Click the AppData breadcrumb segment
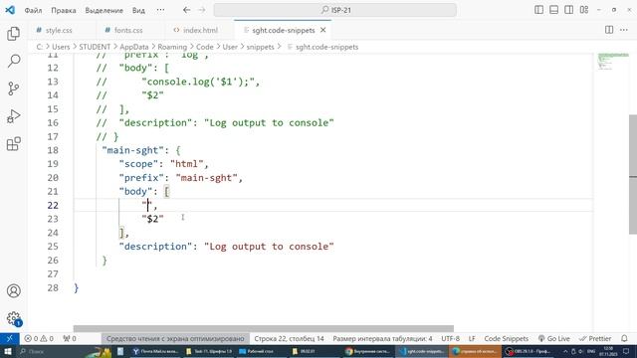Image resolution: width=637 pixels, height=358 pixels. [134, 47]
